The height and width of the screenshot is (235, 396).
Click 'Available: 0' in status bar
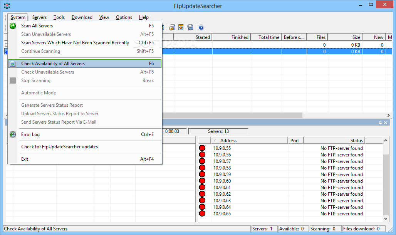click(294, 229)
